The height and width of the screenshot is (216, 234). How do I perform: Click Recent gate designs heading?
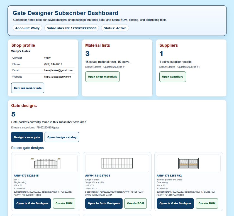coord(28,148)
